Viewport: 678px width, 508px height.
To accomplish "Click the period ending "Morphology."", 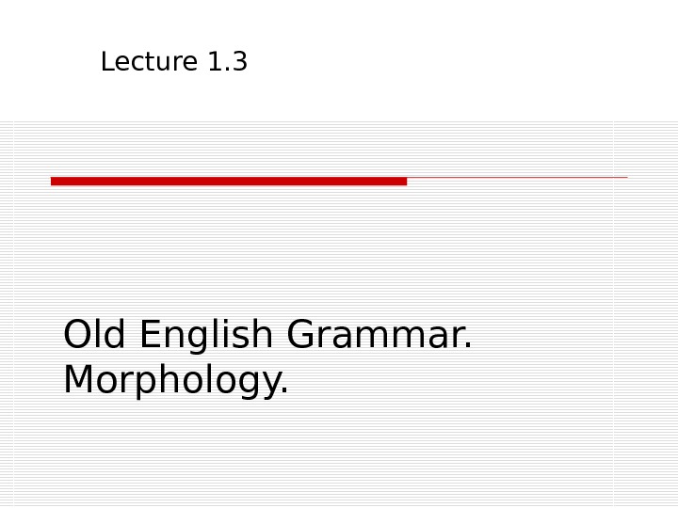I will [284, 392].
